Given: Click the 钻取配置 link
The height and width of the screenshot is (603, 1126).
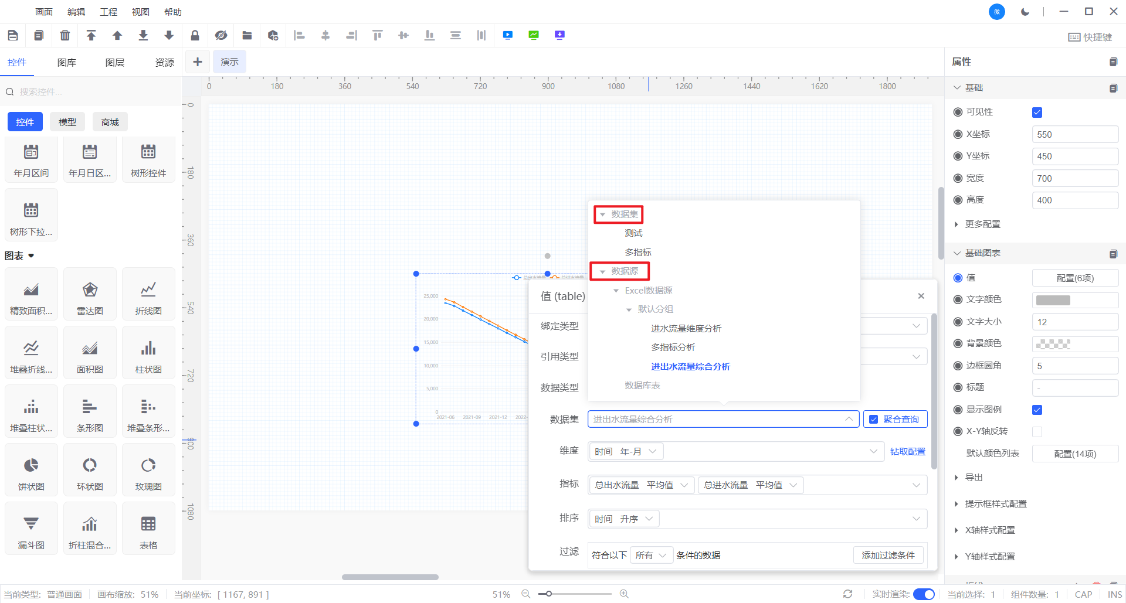Looking at the screenshot, I should (x=907, y=451).
